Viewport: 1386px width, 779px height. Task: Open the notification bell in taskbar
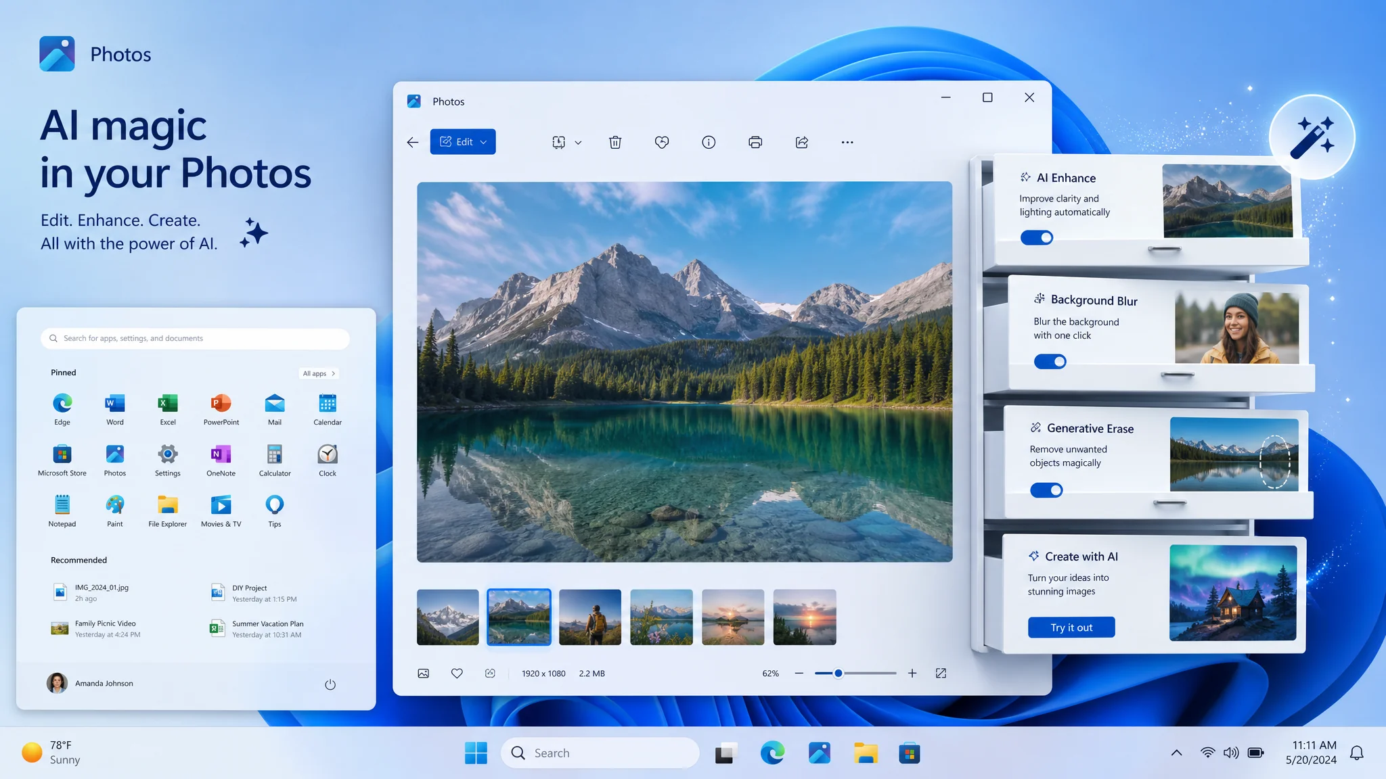pos(1357,753)
